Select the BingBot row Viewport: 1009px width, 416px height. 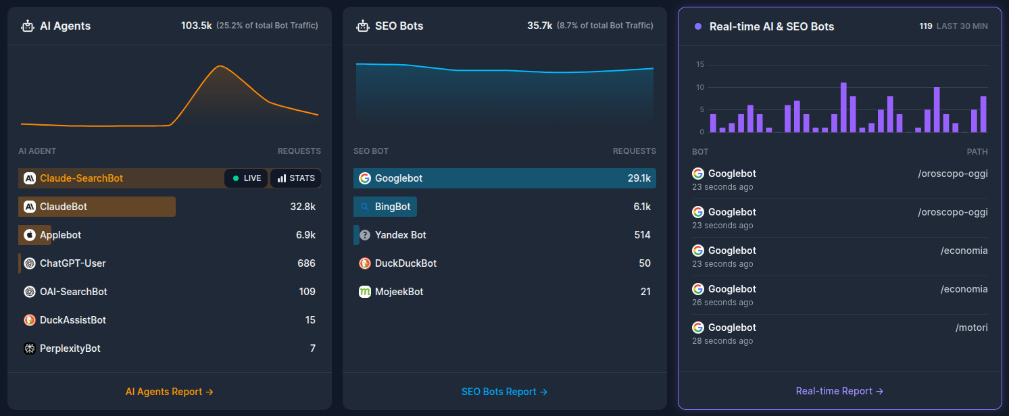point(505,207)
